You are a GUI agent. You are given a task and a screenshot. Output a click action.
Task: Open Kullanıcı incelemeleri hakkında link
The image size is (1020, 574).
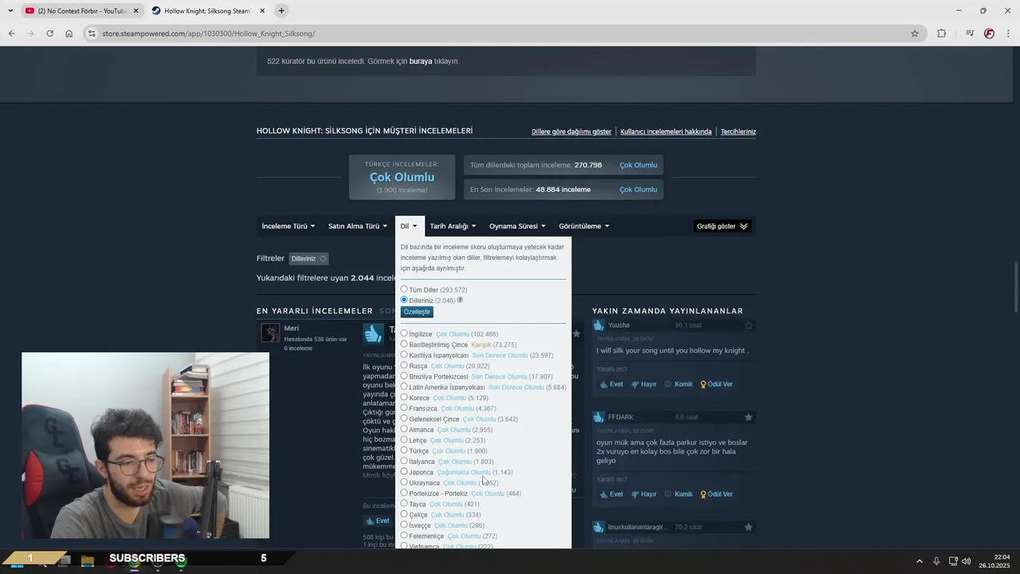tap(666, 132)
